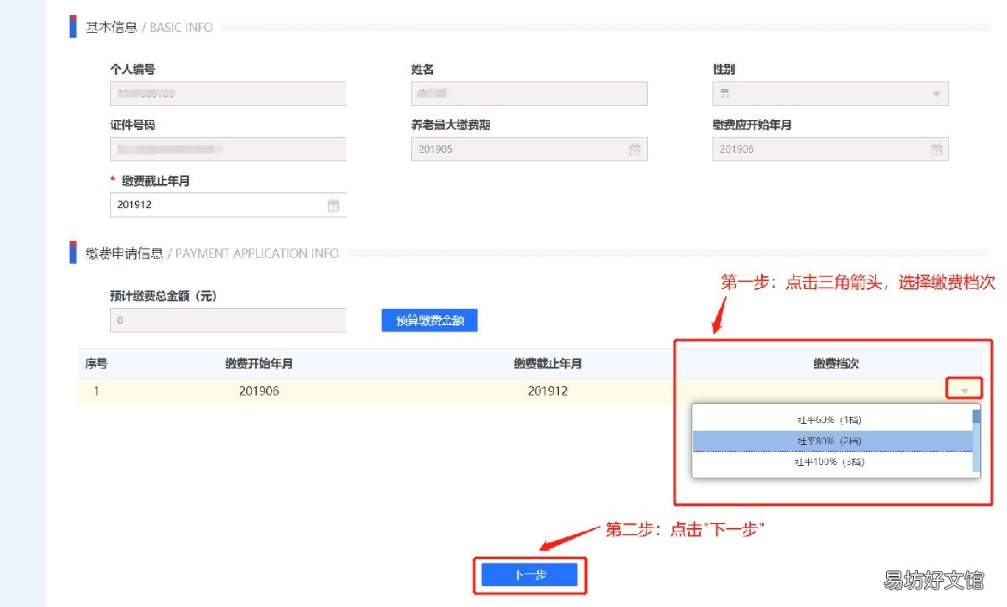Screen dimensions: 1007x607
Task: Click the 缴费档次 column header
Action: [x=836, y=364]
